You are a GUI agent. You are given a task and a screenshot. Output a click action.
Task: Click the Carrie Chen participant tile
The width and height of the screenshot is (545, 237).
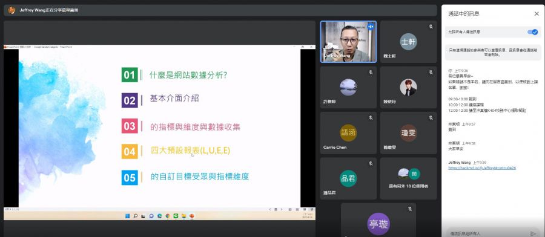tap(348, 133)
